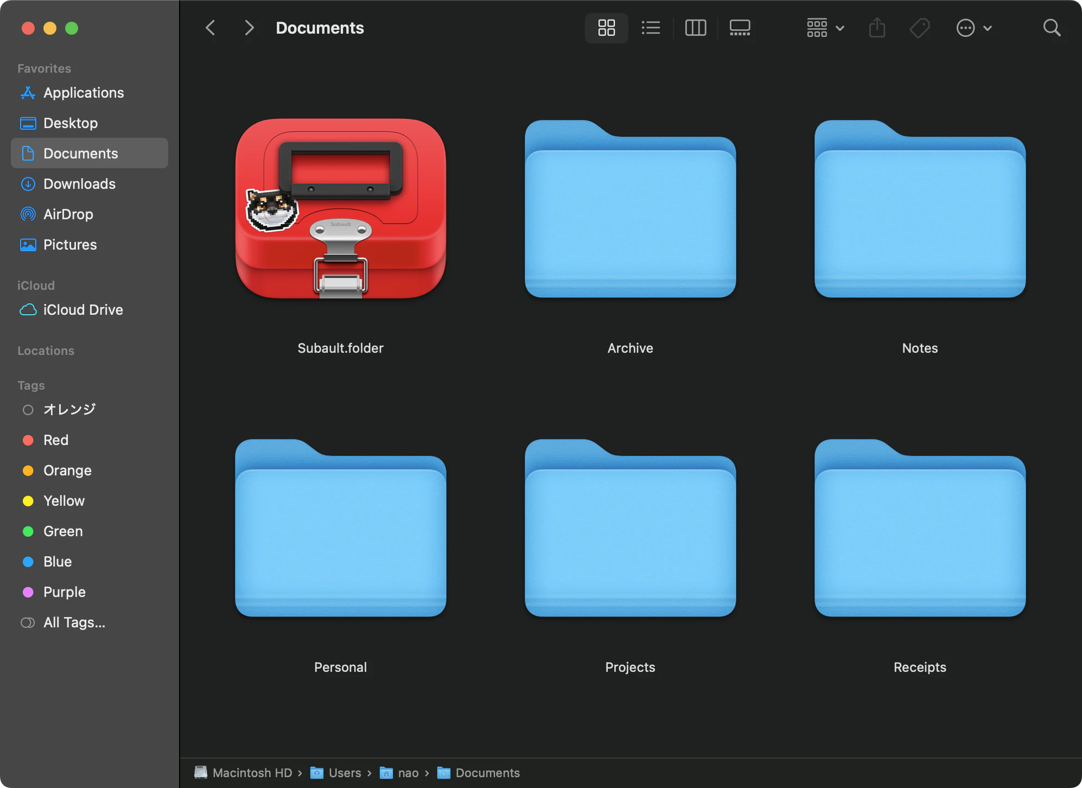Go forward with the right chevron
This screenshot has height=788, width=1082.
click(x=249, y=28)
